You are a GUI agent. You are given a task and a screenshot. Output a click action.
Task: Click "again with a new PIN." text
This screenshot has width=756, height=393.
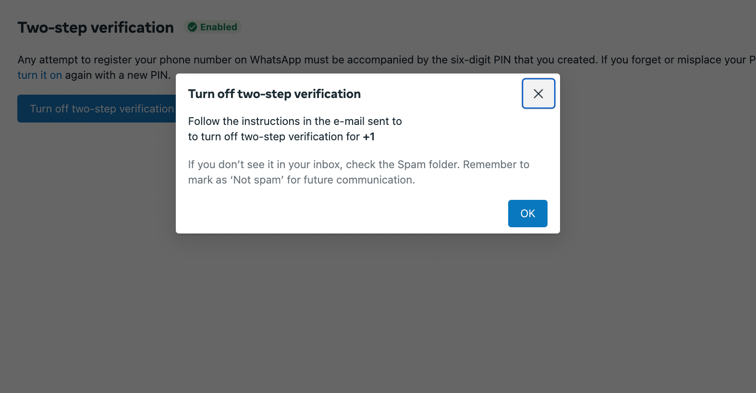(118, 75)
